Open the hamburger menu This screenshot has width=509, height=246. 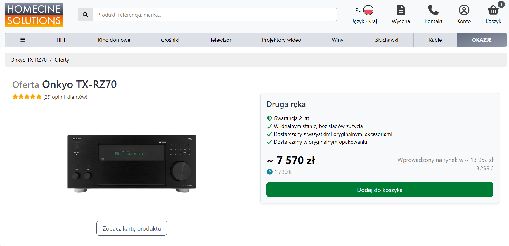coord(23,40)
